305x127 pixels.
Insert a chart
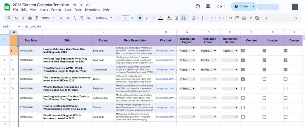click(x=244, y=18)
